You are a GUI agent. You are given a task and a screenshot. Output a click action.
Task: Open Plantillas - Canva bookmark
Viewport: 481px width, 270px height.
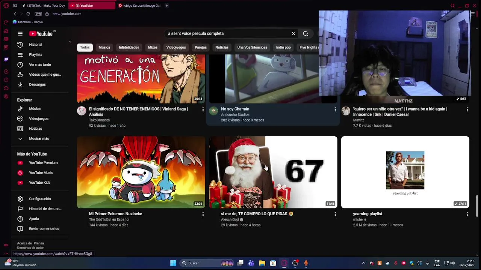(x=28, y=22)
